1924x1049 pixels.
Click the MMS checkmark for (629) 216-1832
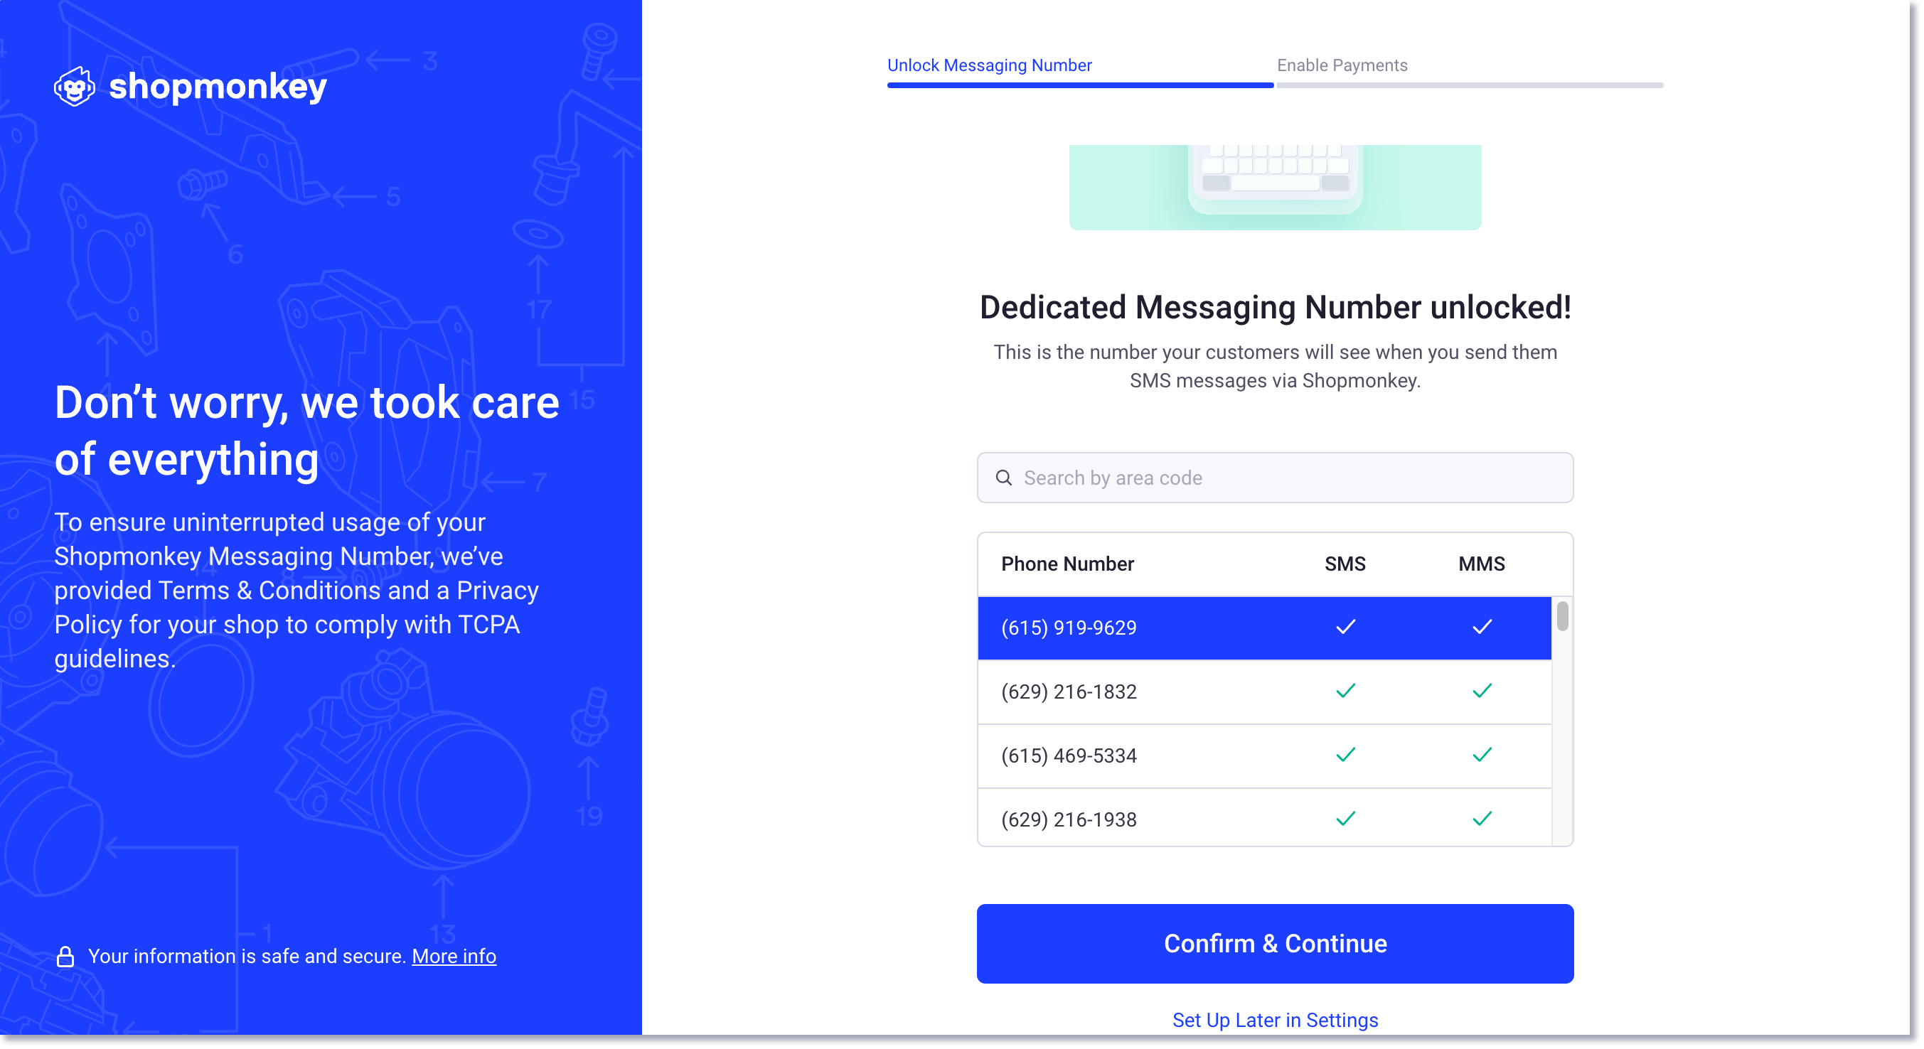1482,692
